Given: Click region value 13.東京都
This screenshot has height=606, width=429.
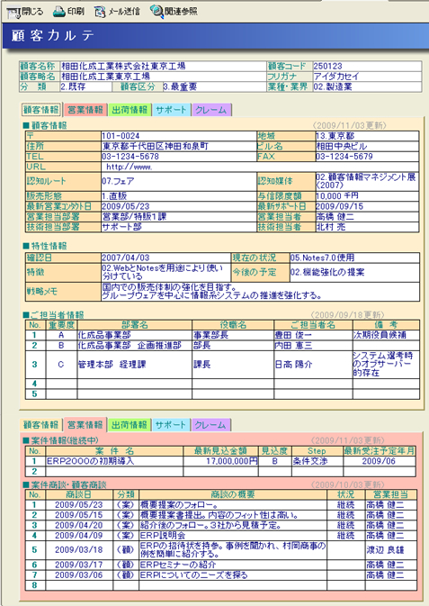Looking at the screenshot, I should [x=335, y=136].
